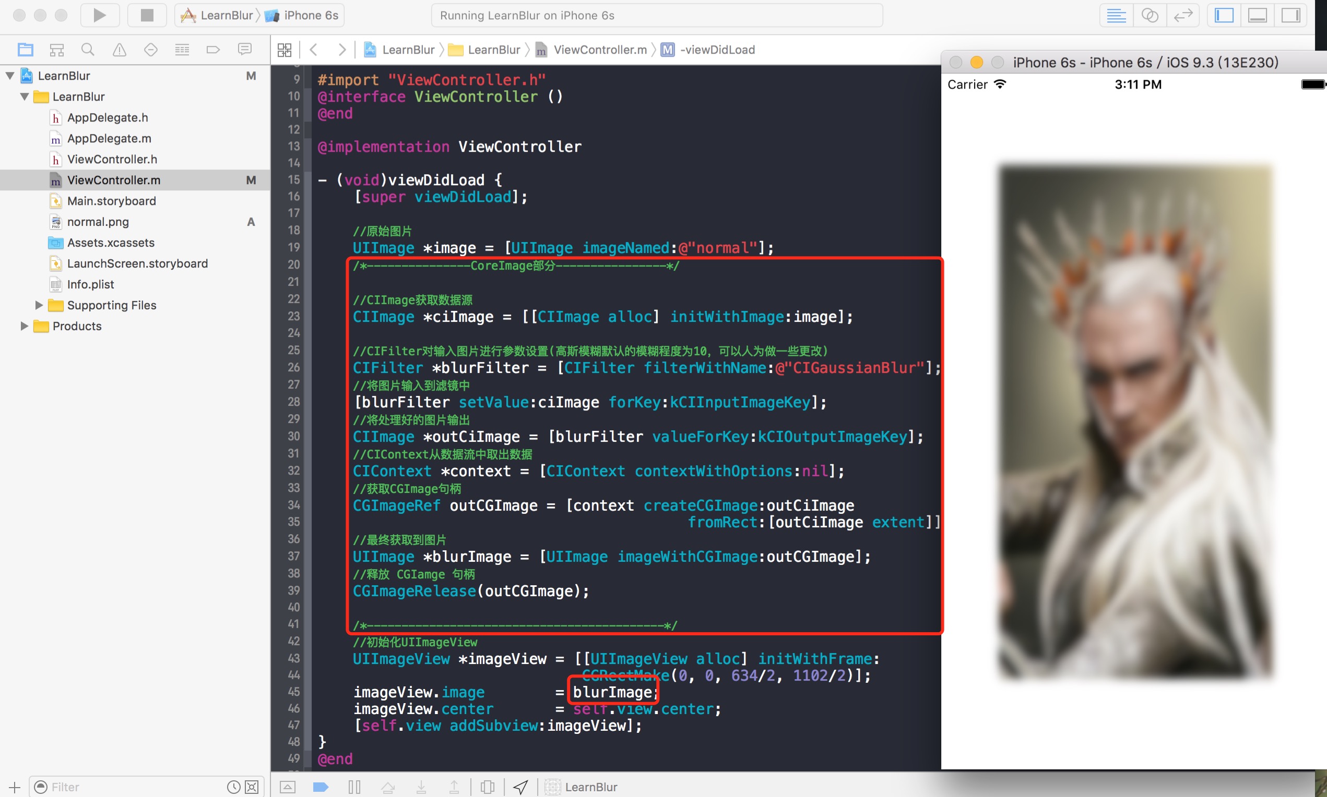The image size is (1327, 797).
Task: Toggle breakpoints activation in debug bar
Action: tap(321, 787)
